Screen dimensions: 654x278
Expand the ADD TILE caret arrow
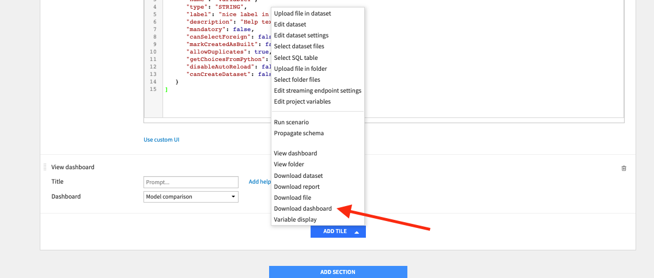357,232
